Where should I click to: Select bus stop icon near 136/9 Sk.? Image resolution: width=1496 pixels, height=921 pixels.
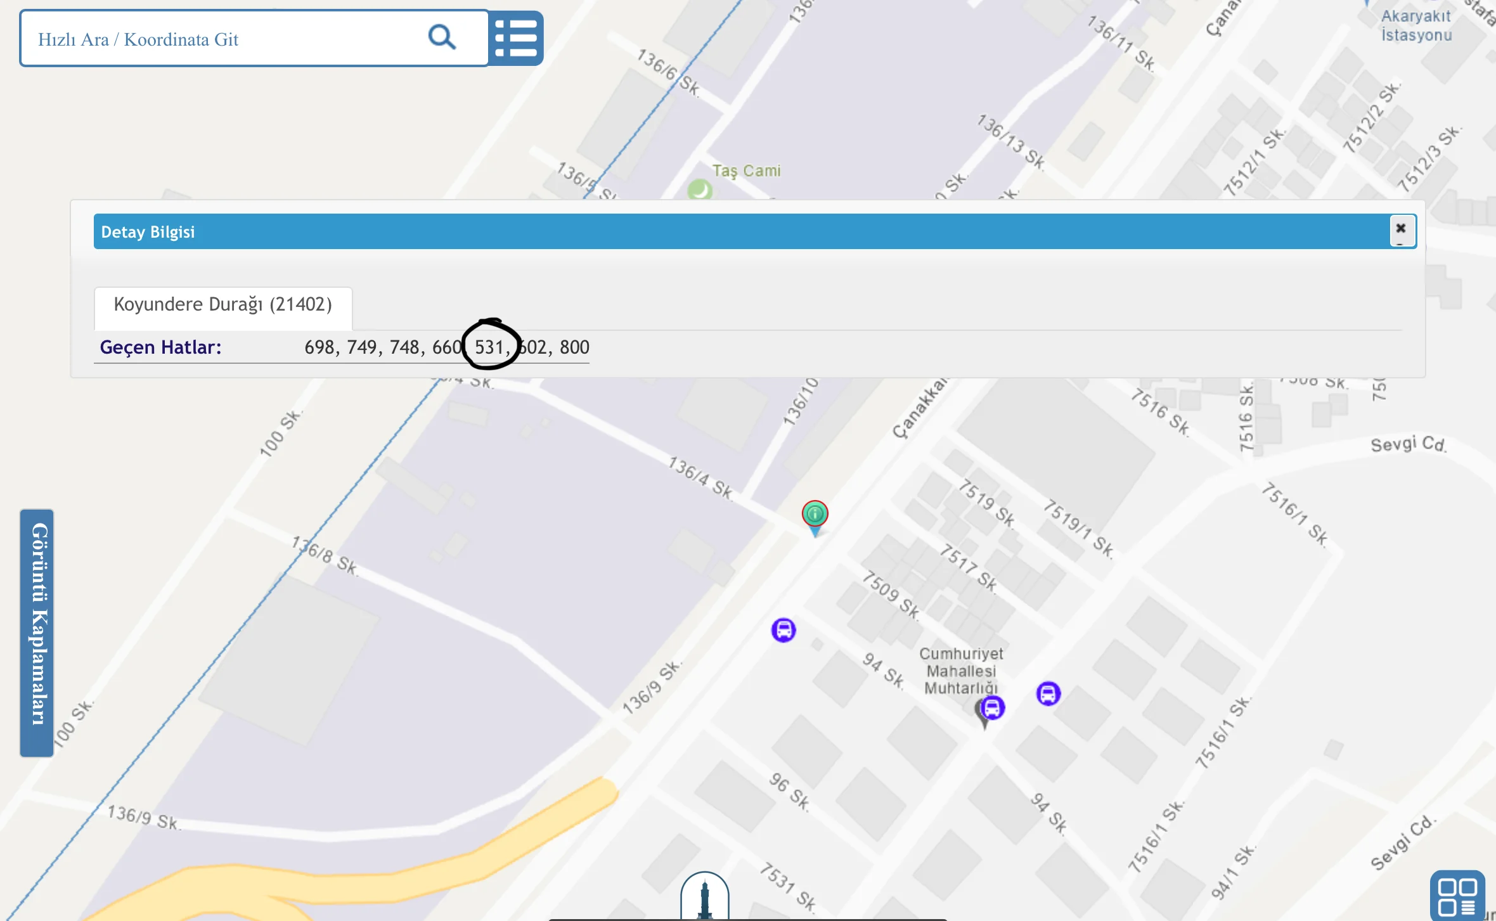[x=783, y=630]
